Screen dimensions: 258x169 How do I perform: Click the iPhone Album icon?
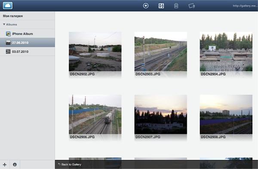[8, 34]
